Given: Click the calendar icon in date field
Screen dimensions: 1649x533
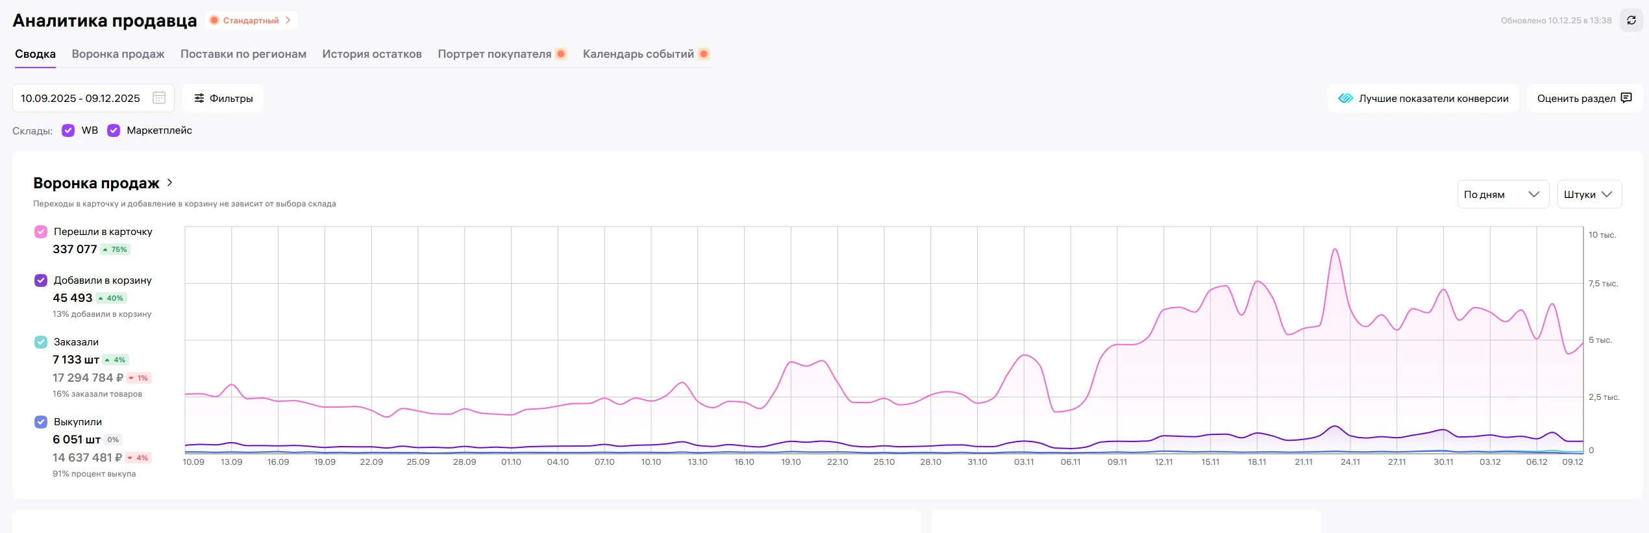Looking at the screenshot, I should pos(159,98).
